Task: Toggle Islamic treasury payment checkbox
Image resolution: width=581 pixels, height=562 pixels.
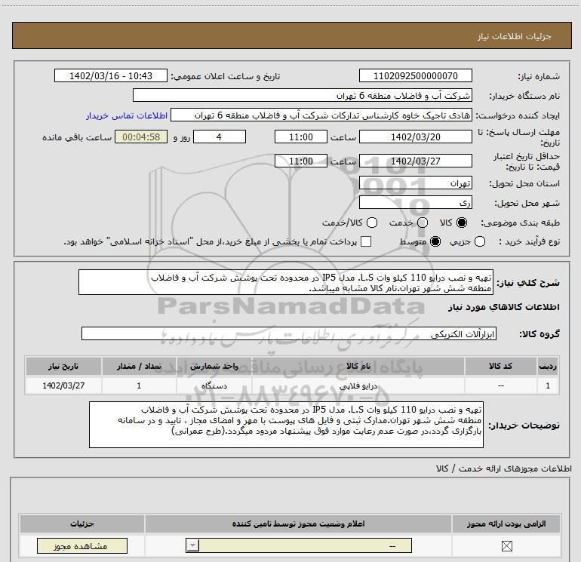Action: tap(366, 241)
